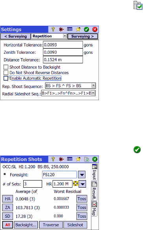Viewport: 143px width, 230px height.
Task: Expand the Radial Sideshot Seq. dropdown
Action: (93, 93)
